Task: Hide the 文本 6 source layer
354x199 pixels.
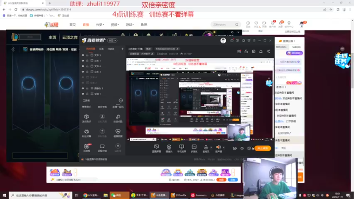Action: tap(83, 66)
